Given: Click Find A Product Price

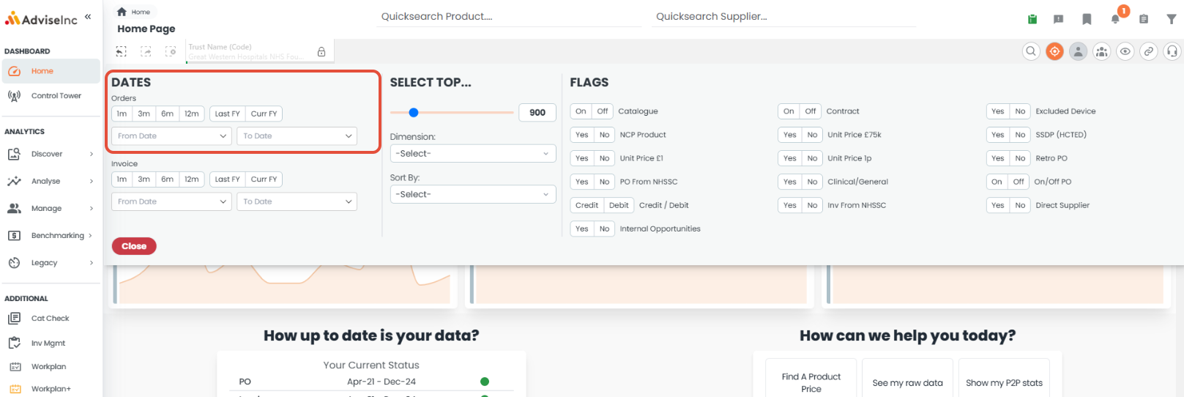Looking at the screenshot, I should click(811, 382).
